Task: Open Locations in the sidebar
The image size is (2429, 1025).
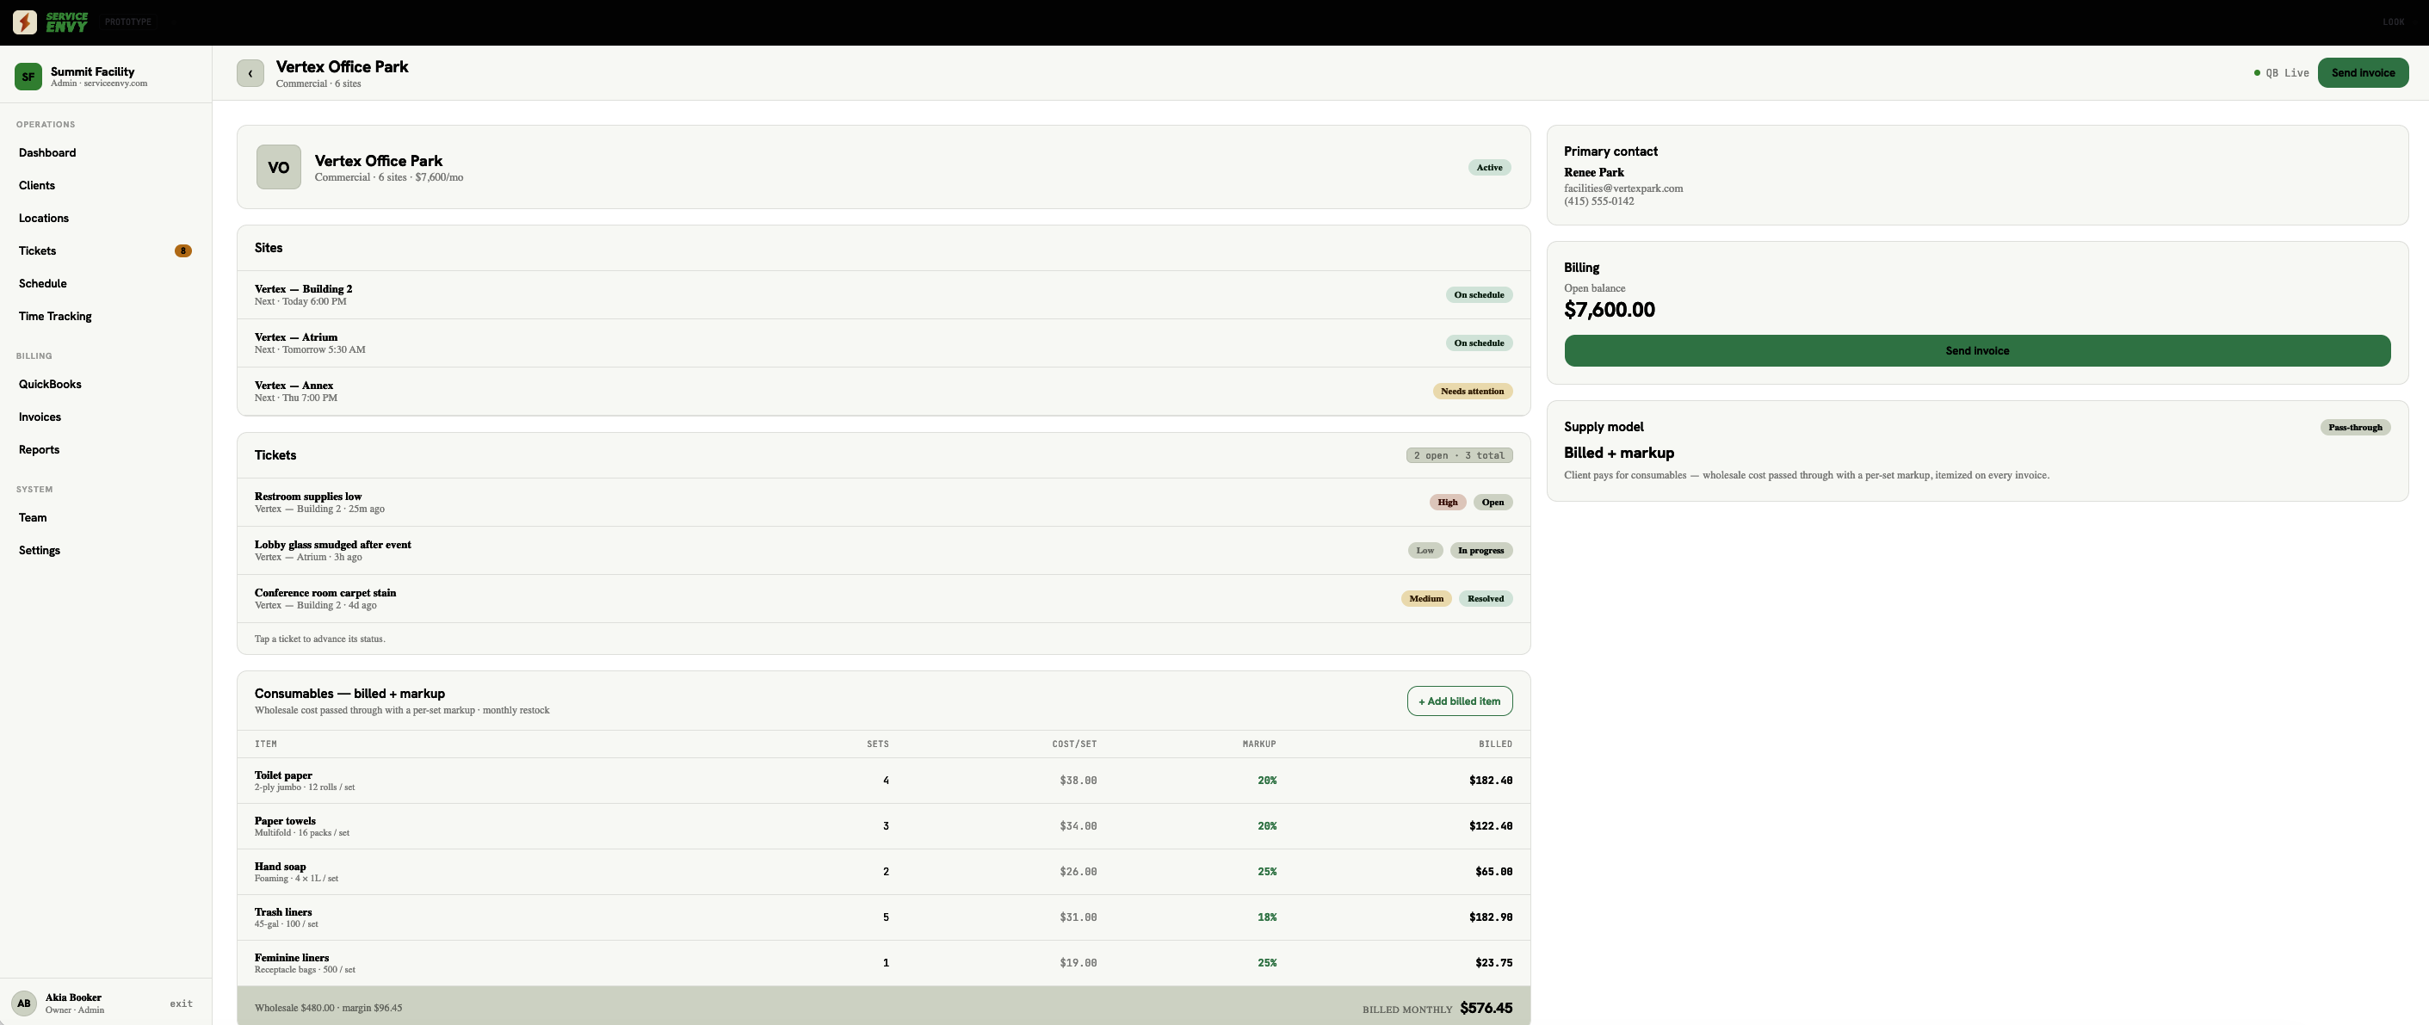Action: [x=106, y=218]
